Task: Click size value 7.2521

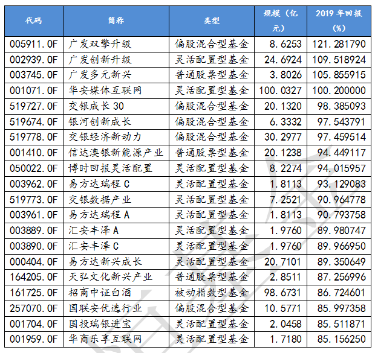Action: [285, 200]
